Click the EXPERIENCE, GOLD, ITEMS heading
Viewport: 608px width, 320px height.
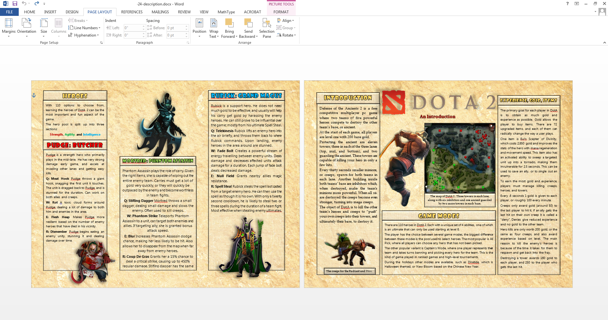pyautogui.click(x=529, y=100)
